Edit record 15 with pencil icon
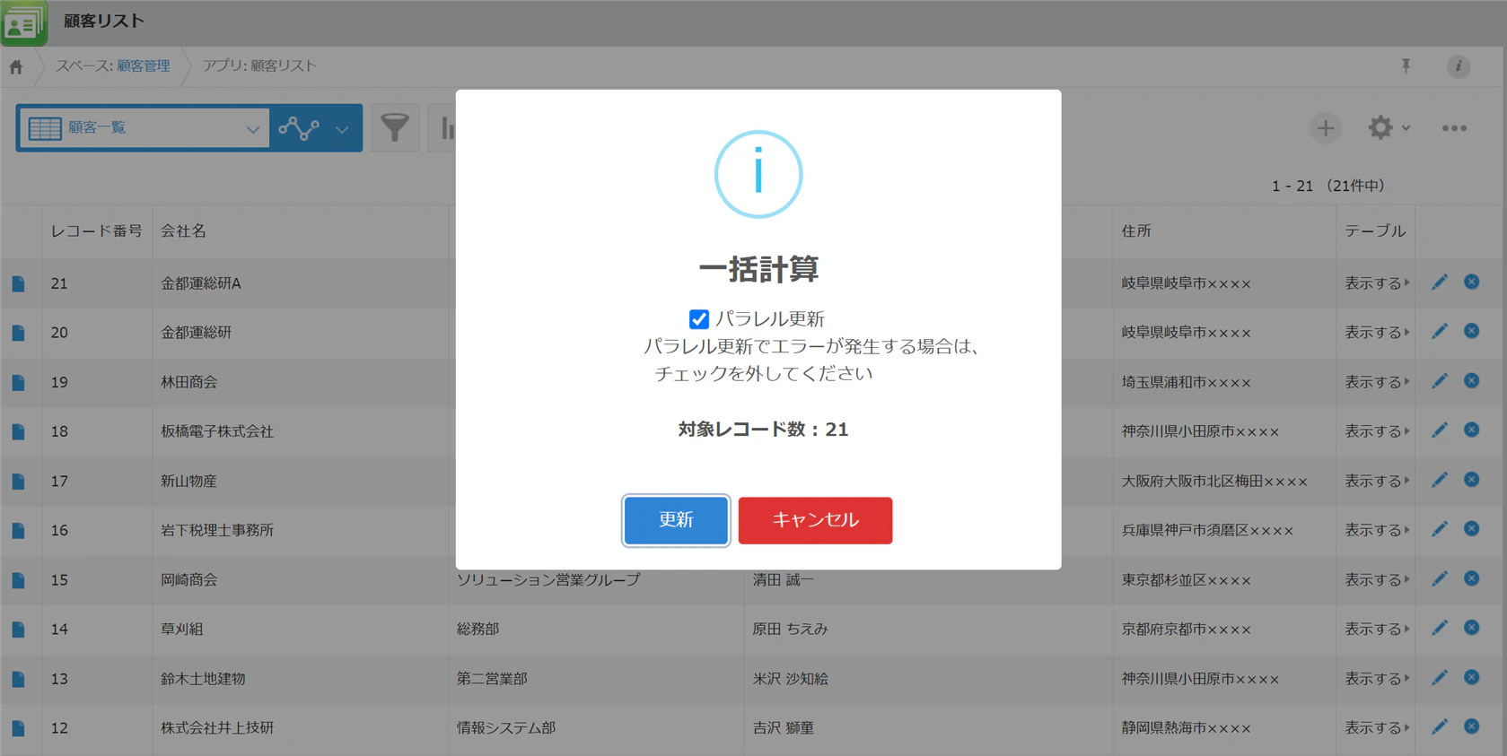Screen dimensions: 1507x756 pyautogui.click(x=1439, y=579)
